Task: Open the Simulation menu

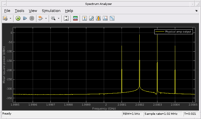Action: point(51,11)
